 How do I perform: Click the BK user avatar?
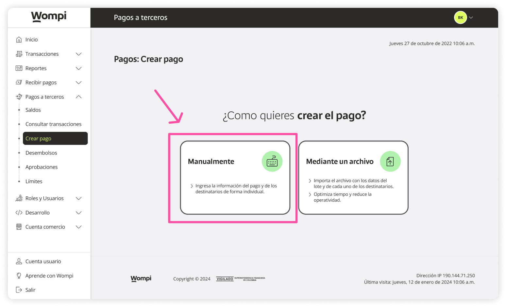pos(460,18)
